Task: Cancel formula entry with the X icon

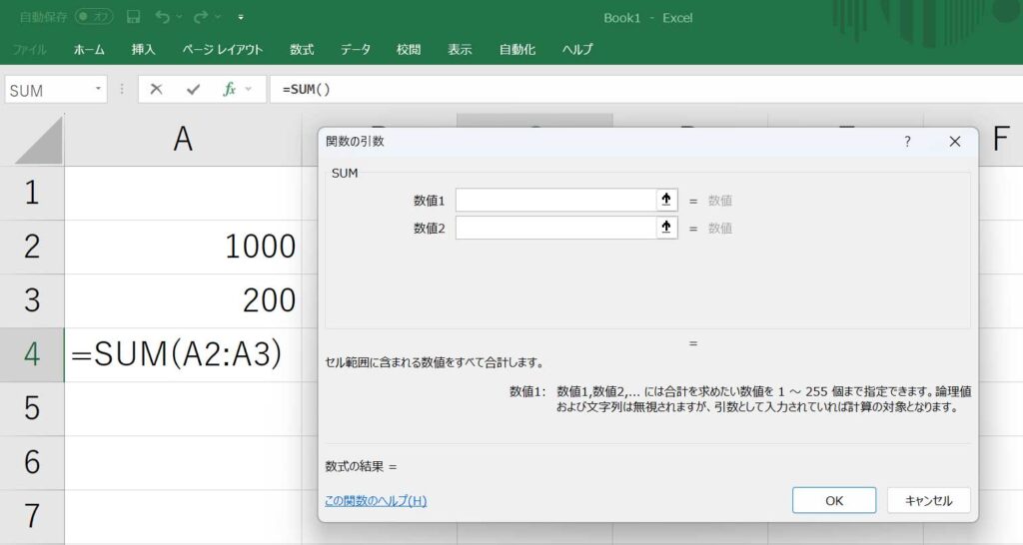Action: pos(156,89)
